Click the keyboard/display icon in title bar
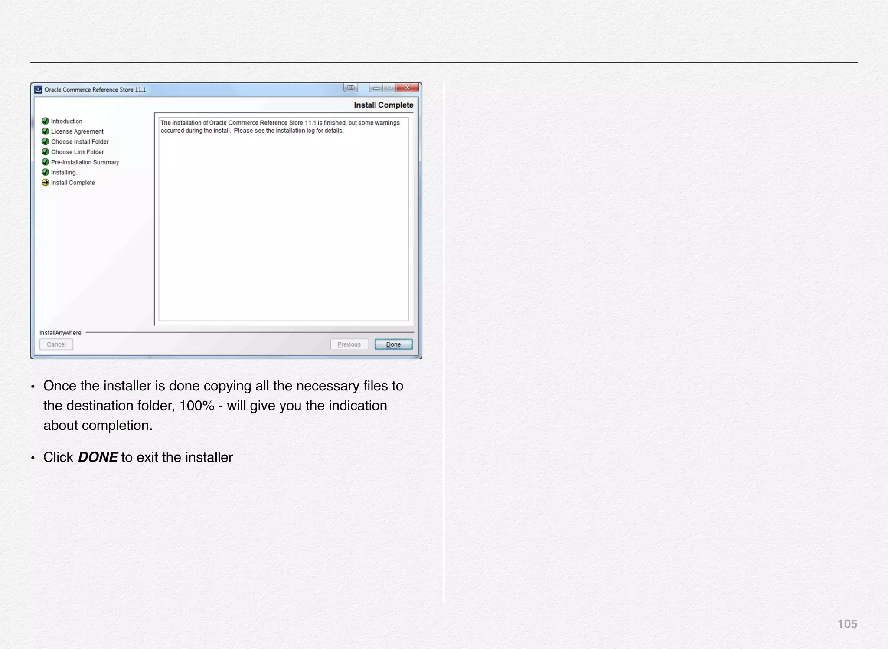 [x=351, y=88]
